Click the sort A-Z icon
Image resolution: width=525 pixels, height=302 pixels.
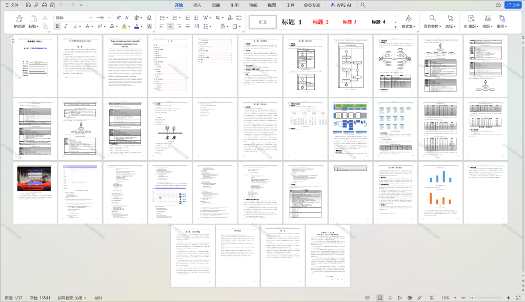[230, 18]
